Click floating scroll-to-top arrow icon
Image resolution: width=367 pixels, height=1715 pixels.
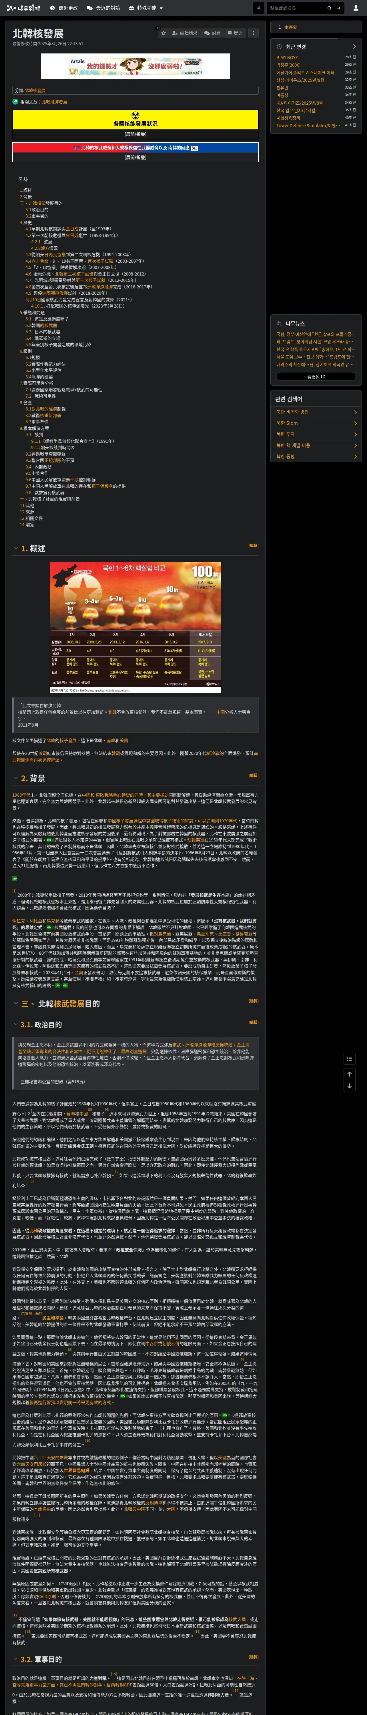[x=349, y=1074]
